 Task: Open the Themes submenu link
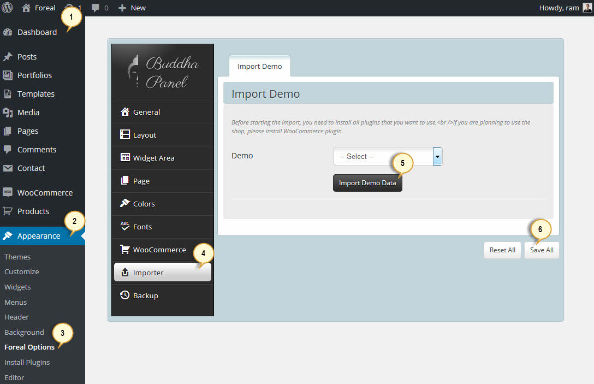pos(17,257)
